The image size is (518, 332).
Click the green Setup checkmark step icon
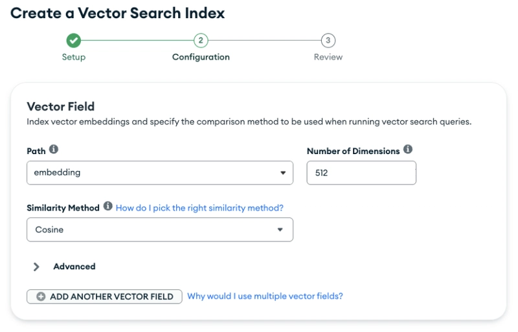point(74,41)
